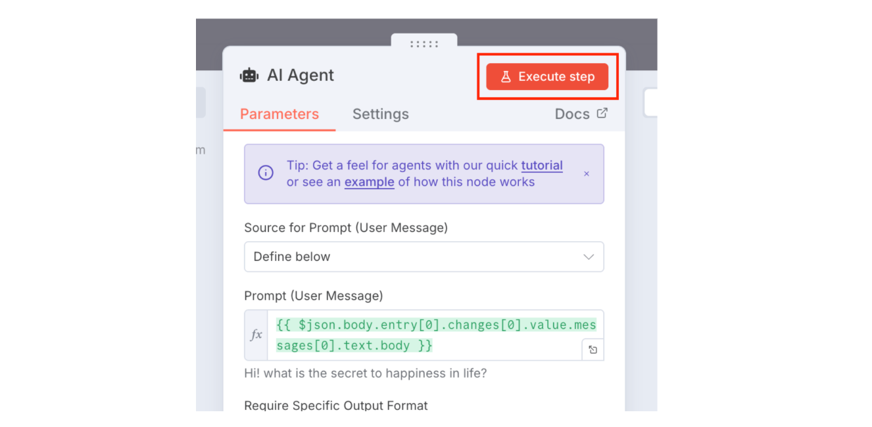Dismiss the tip banner with the x

[587, 174]
